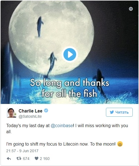Open the @coinbase mention link
Image resolution: width=139 pixels, height=166 pixels.
coord(62,126)
